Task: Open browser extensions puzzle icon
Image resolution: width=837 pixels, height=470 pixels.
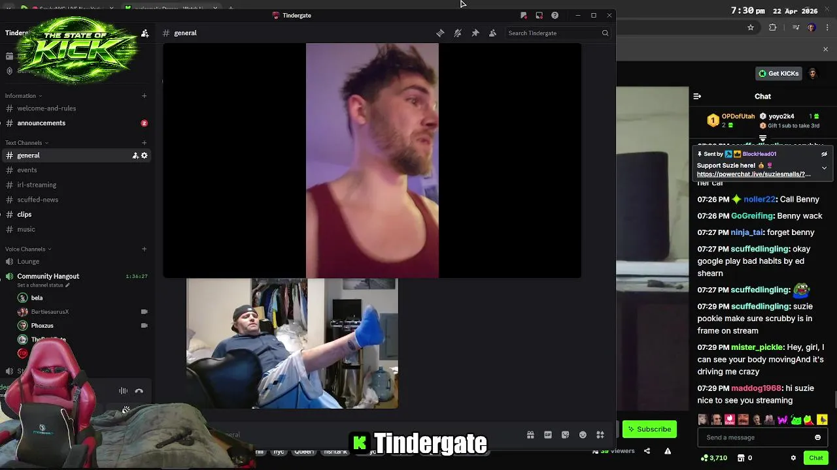Action: (x=773, y=27)
